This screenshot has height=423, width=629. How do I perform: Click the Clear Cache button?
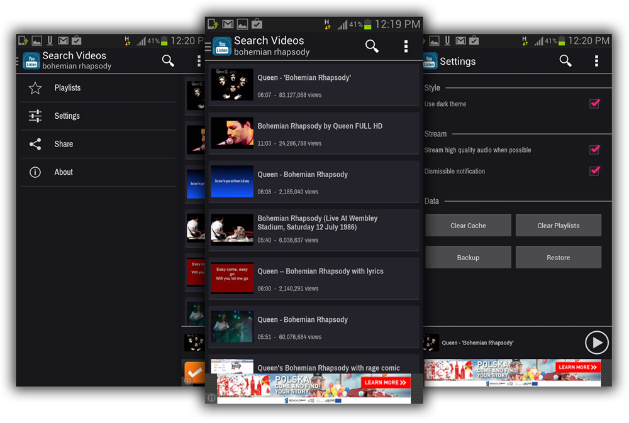tap(468, 226)
